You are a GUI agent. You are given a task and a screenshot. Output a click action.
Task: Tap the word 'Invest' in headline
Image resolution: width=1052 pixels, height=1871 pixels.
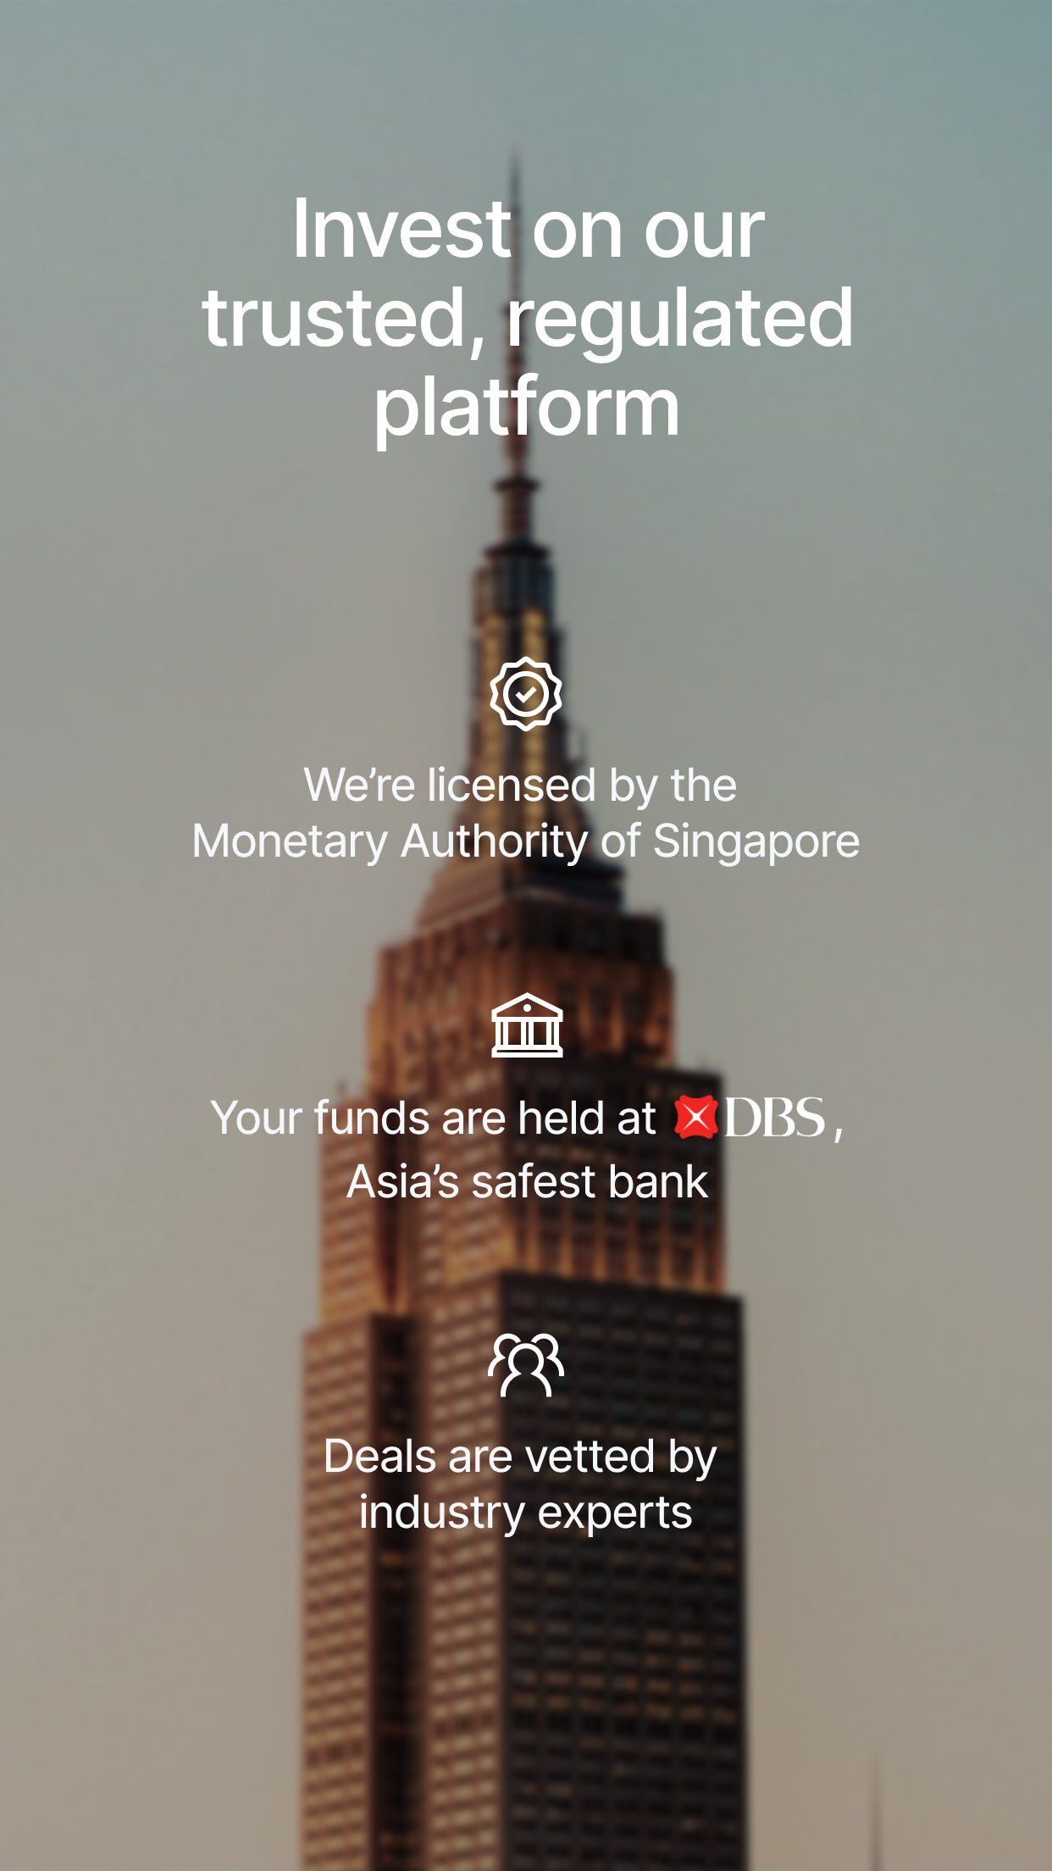[x=402, y=229]
